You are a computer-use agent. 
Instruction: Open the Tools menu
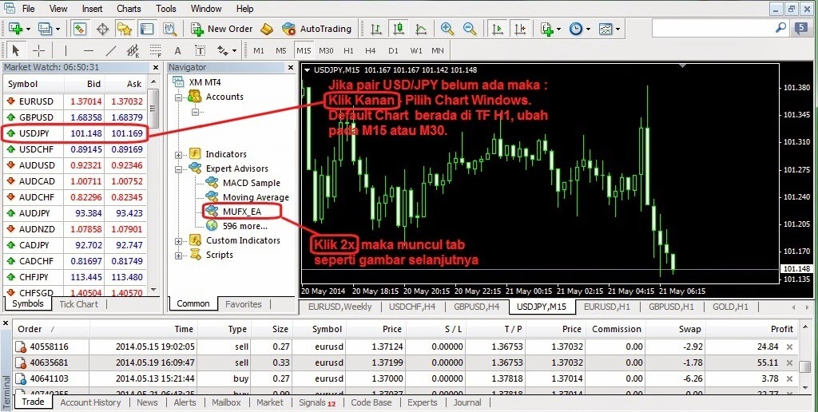pyautogui.click(x=166, y=8)
